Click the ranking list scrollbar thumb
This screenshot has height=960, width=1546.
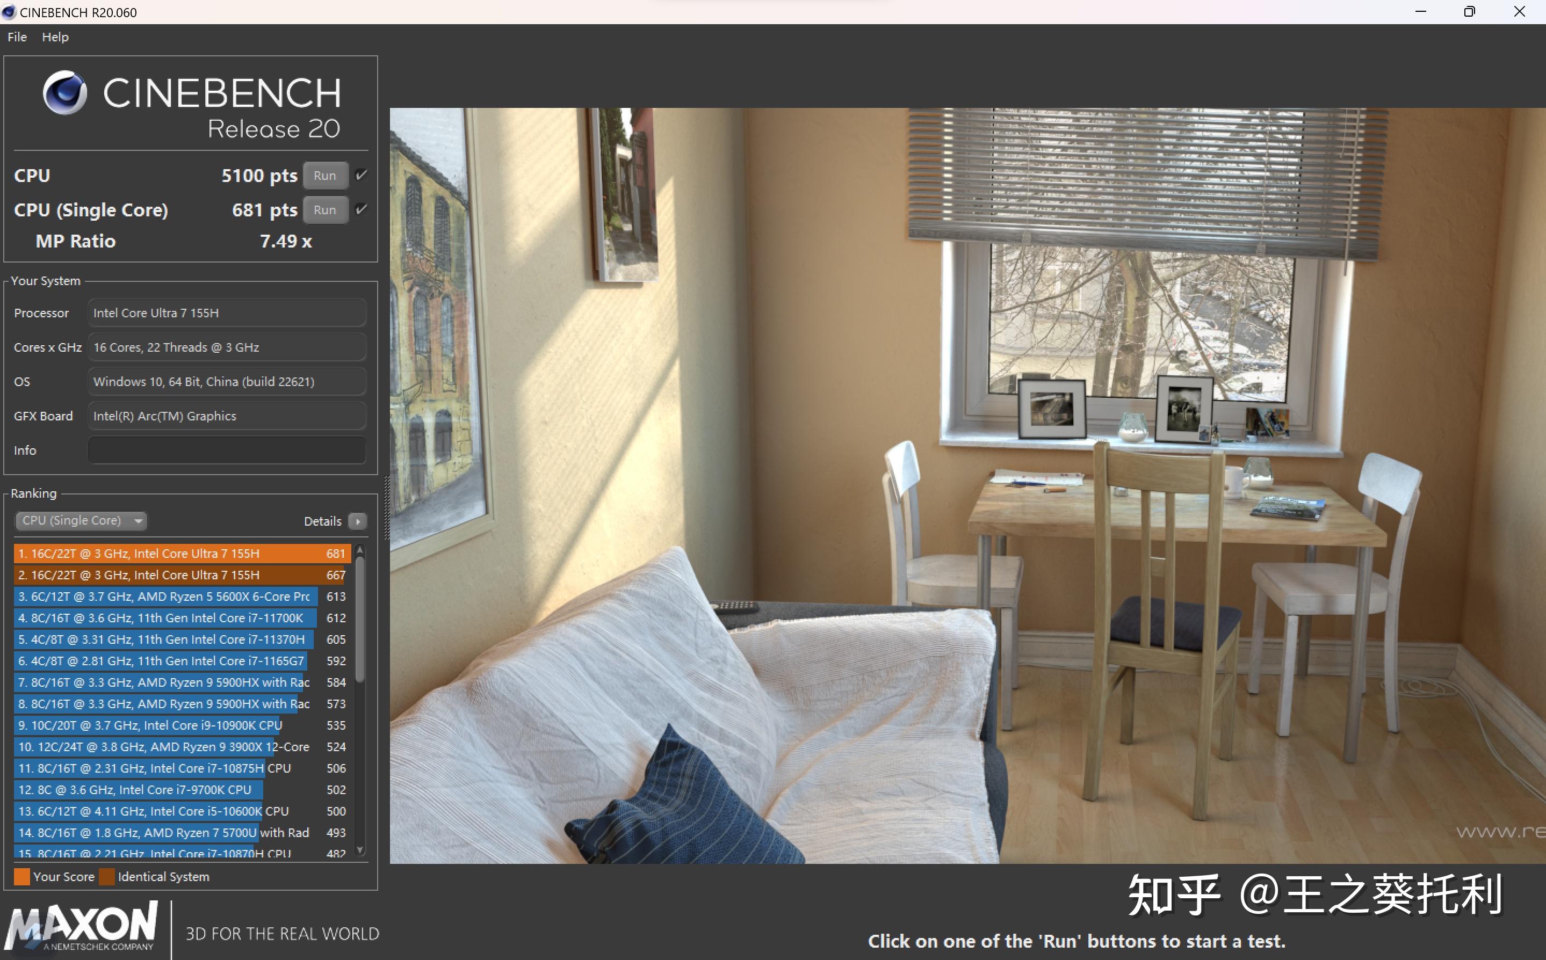pyautogui.click(x=360, y=620)
